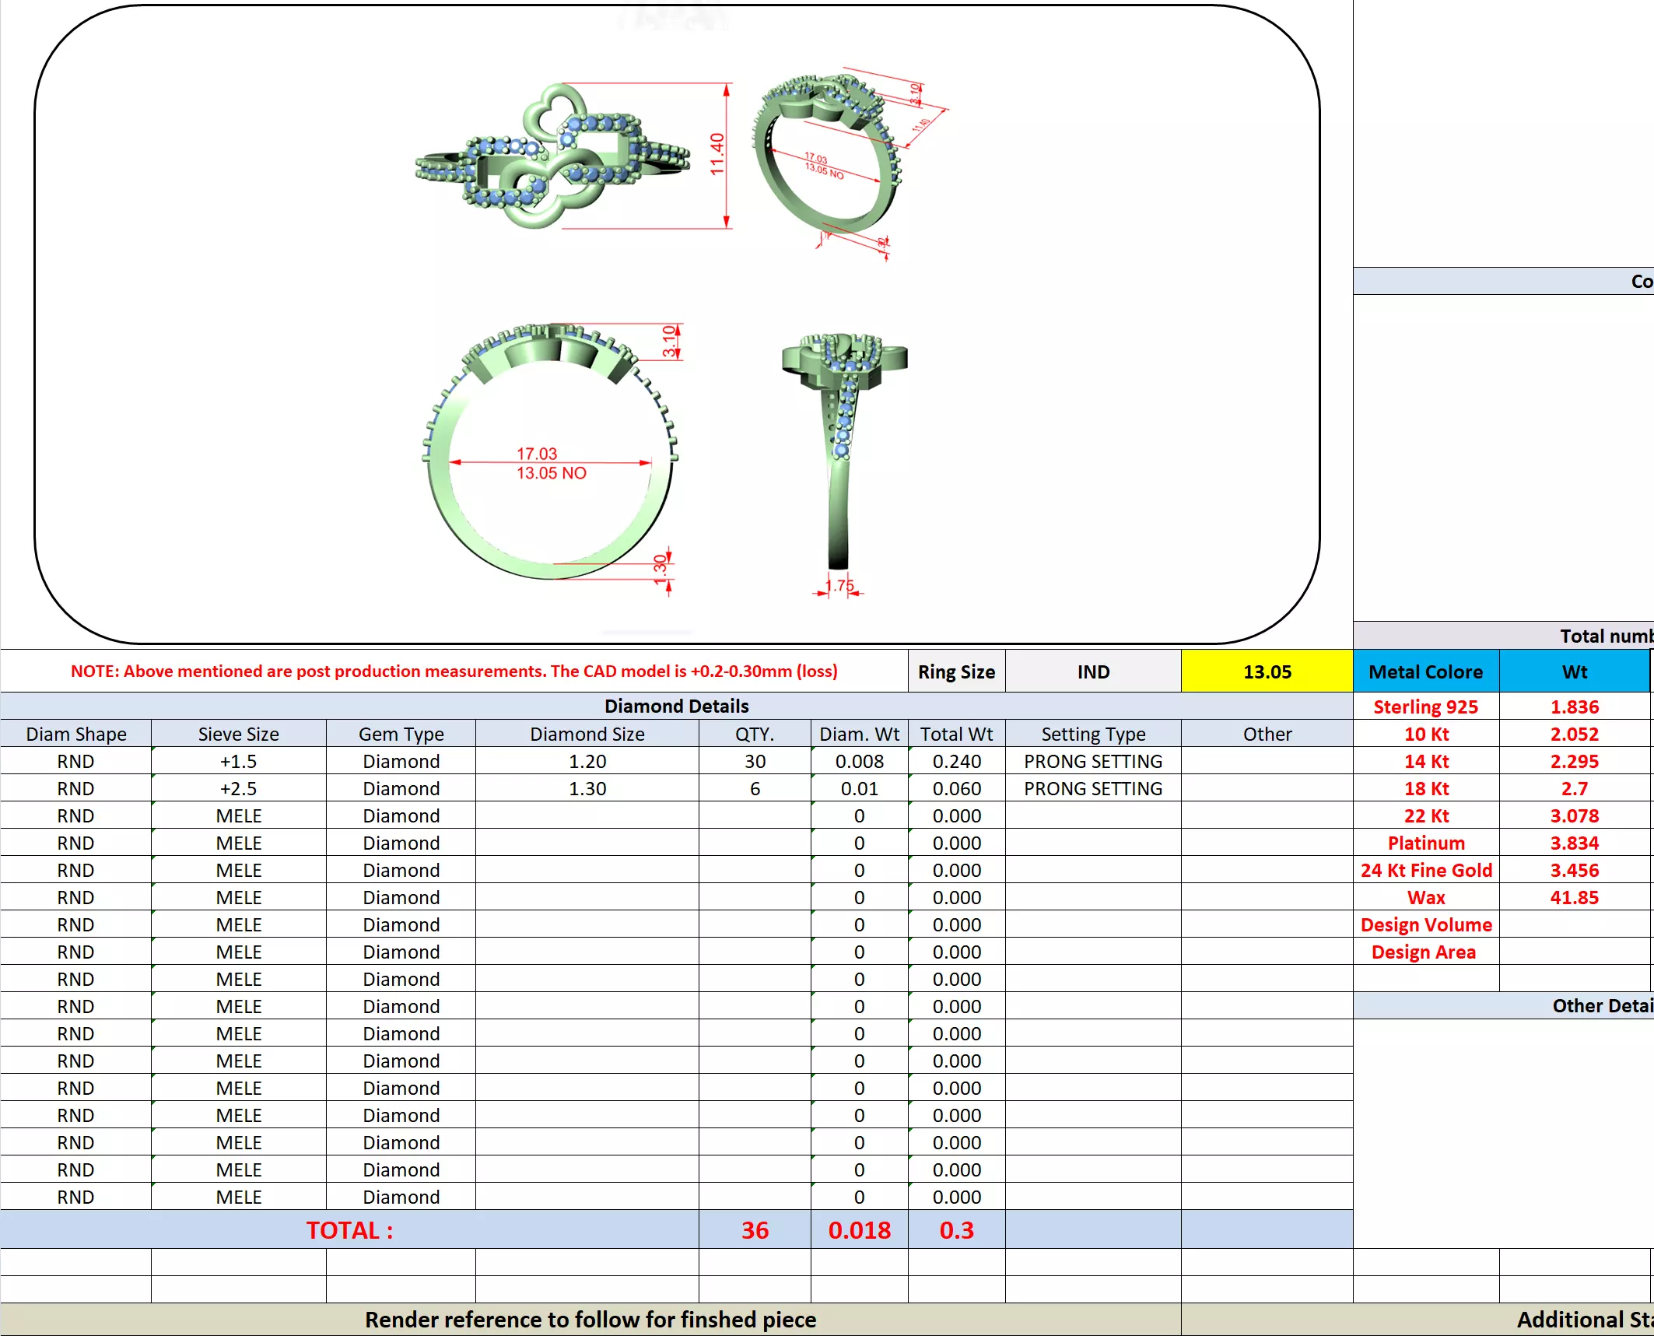
Task: Click the QTY cell showing 30
Action: click(755, 761)
